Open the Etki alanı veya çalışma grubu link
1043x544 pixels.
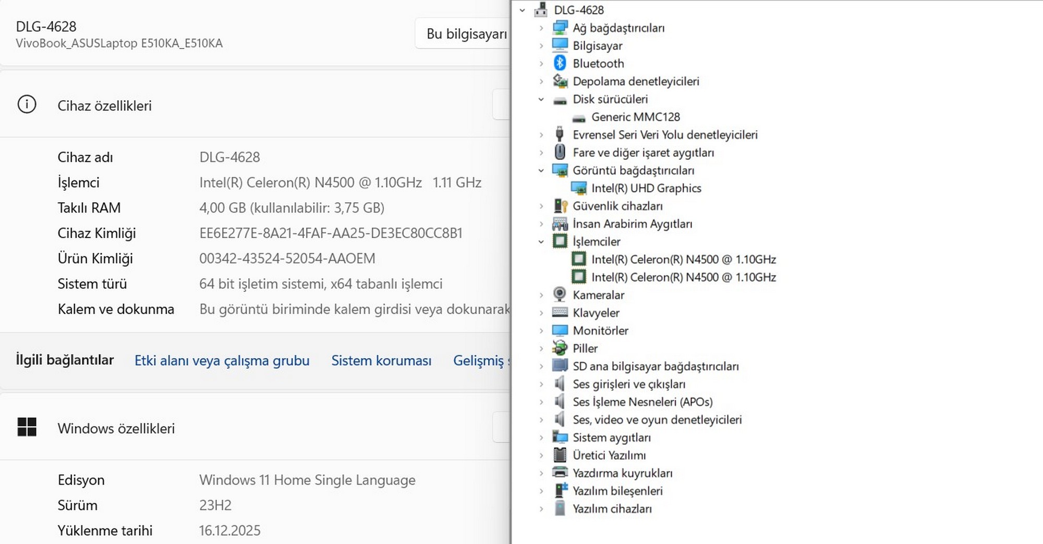click(x=222, y=361)
